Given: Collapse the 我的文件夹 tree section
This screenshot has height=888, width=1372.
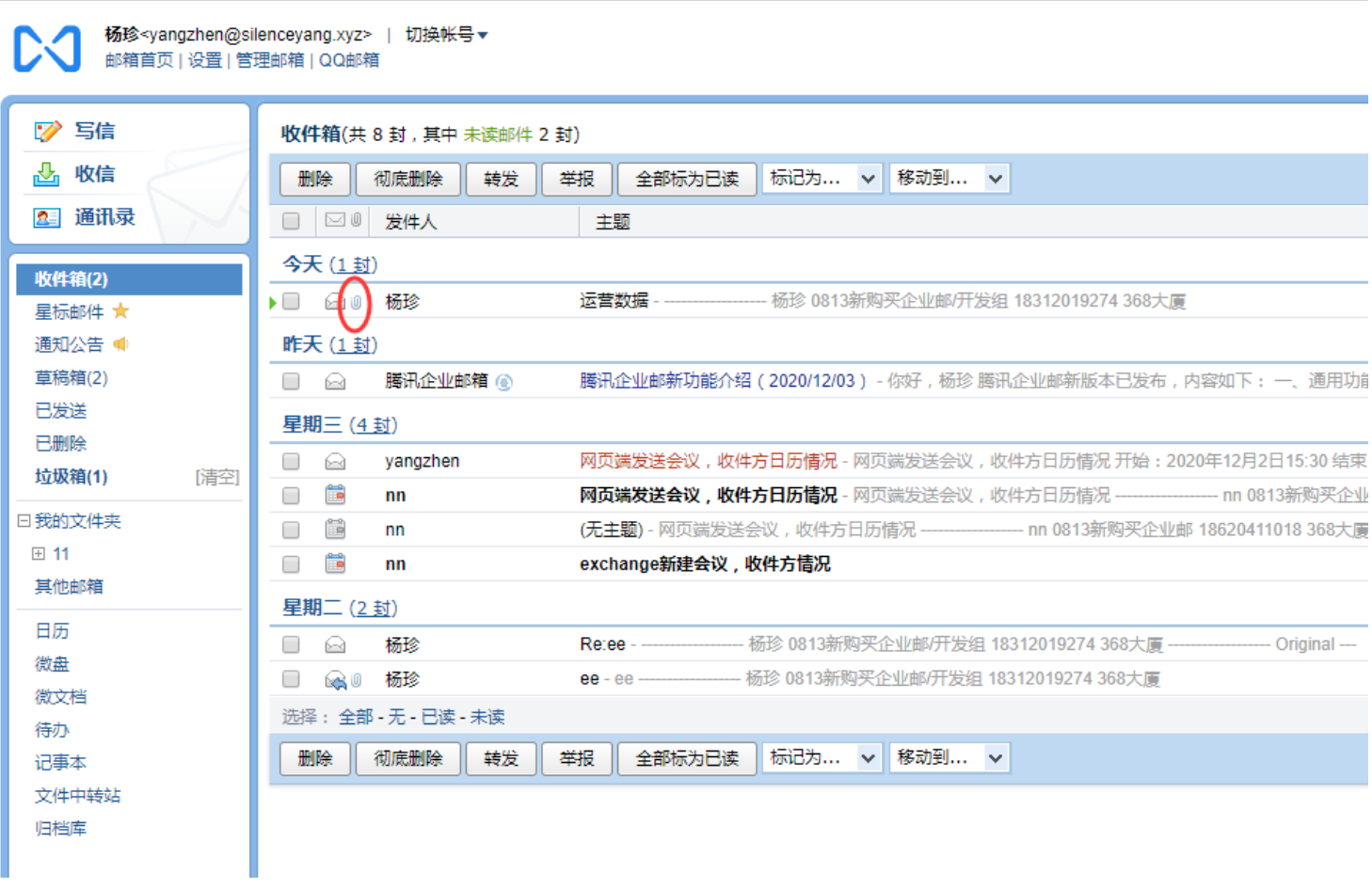Looking at the screenshot, I should pyautogui.click(x=24, y=520).
